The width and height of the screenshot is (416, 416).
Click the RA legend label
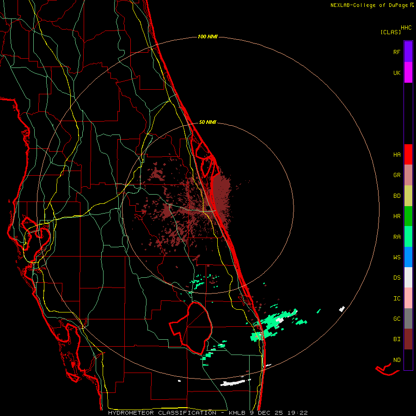click(397, 237)
